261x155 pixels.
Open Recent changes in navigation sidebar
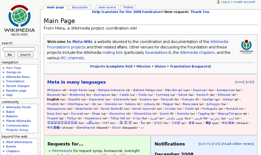click(x=18, y=86)
